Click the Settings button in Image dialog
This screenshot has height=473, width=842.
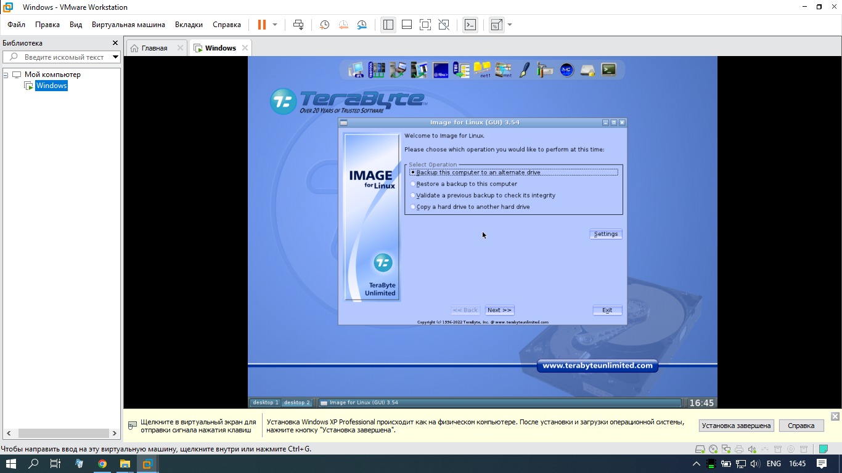point(606,234)
